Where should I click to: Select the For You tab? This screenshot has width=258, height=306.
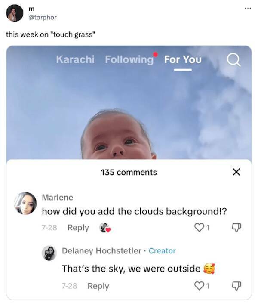pyautogui.click(x=183, y=59)
